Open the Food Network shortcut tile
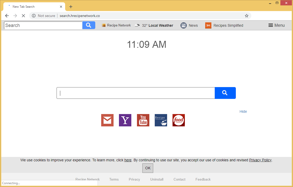 [179, 120]
